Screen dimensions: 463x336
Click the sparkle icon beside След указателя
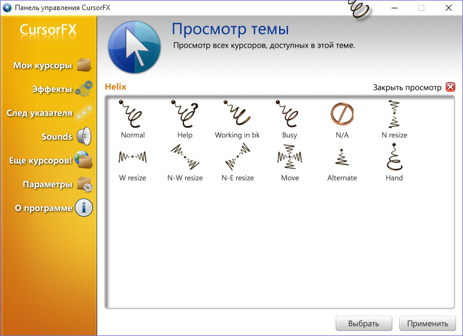(x=84, y=112)
